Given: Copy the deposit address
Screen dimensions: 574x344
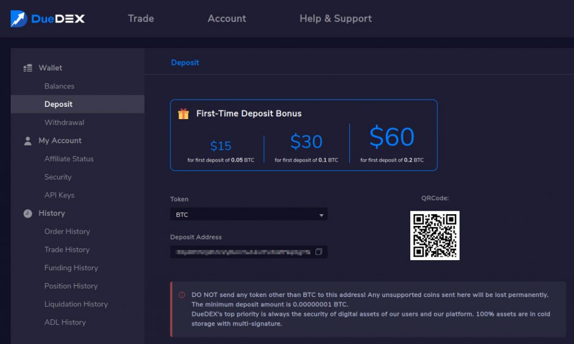Looking at the screenshot, I should [x=319, y=252].
